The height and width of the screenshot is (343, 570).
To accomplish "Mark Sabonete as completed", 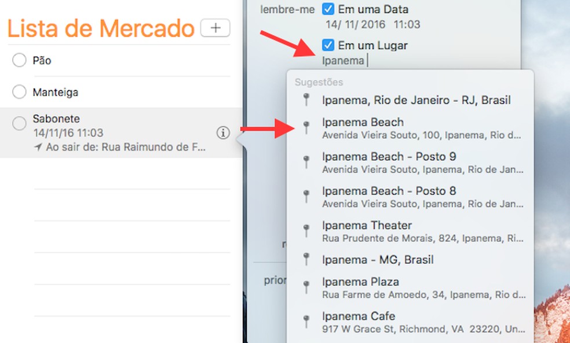I will [x=18, y=123].
